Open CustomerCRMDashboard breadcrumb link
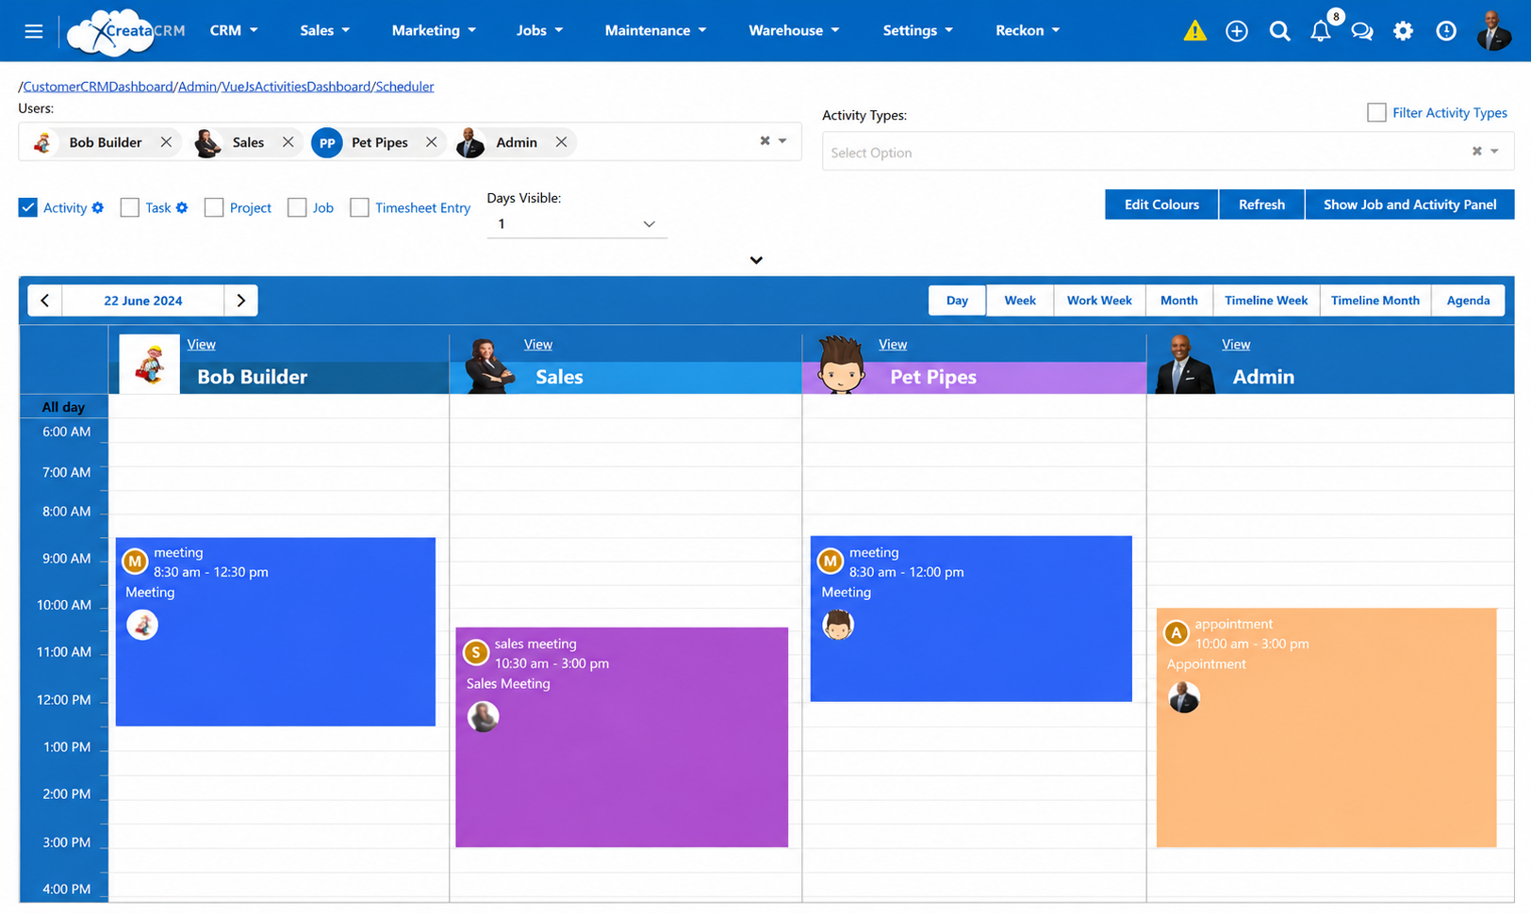The width and height of the screenshot is (1531, 913). pos(98,87)
